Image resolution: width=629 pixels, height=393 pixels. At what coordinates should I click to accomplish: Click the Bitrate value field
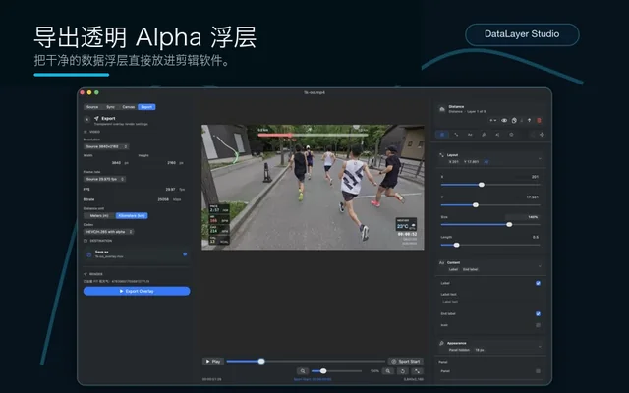(x=163, y=199)
